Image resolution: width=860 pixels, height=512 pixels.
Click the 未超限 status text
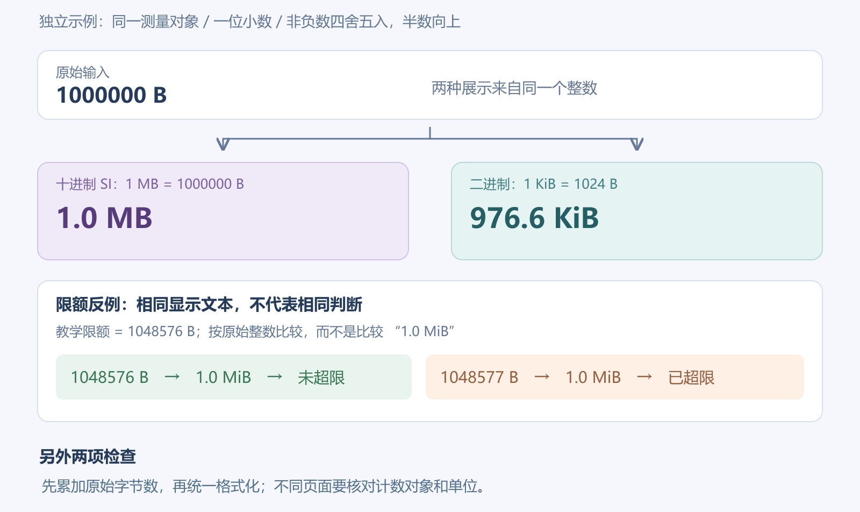click(321, 378)
